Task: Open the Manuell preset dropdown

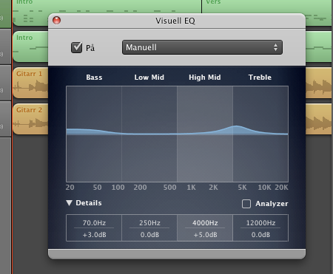Action: (x=202, y=47)
